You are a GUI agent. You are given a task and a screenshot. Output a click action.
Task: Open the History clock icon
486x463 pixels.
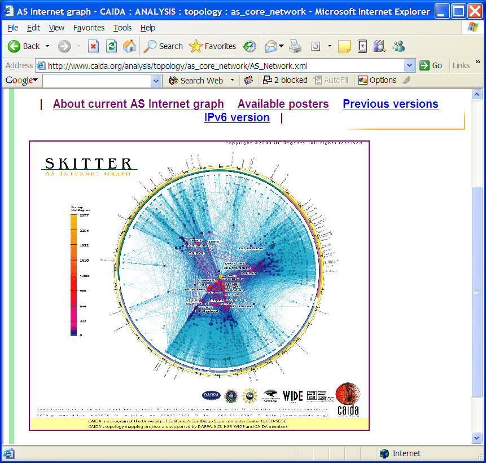(x=249, y=46)
